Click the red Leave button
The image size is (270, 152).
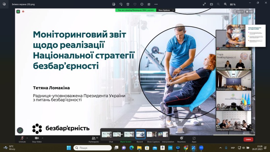(248, 139)
